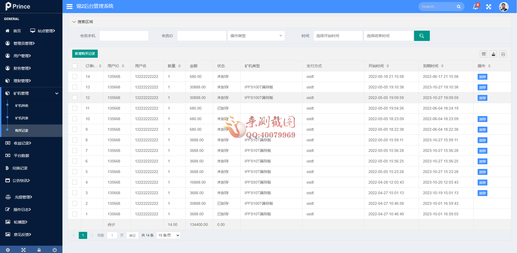The image size is (517, 253).
Task: Check the checkbox on order row 14
Action: pos(75,76)
